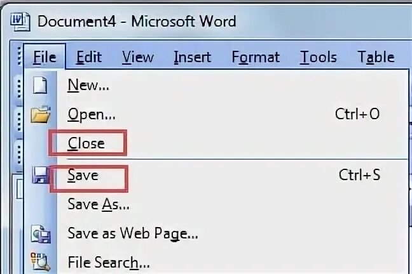Image resolution: width=412 pixels, height=274 pixels.
Task: Open the Format menu
Action: pyautogui.click(x=256, y=57)
